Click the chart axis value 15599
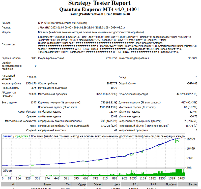201x189 pixels. click(190, 139)
